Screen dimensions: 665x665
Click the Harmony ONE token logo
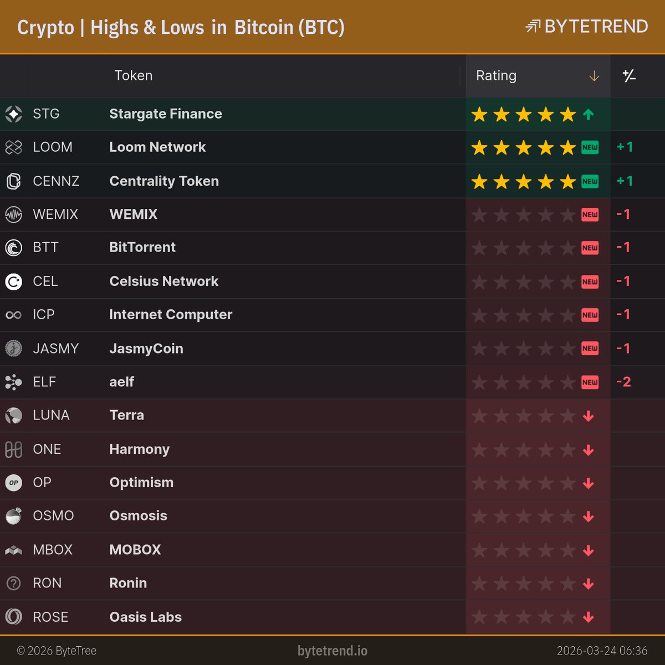[x=13, y=449]
